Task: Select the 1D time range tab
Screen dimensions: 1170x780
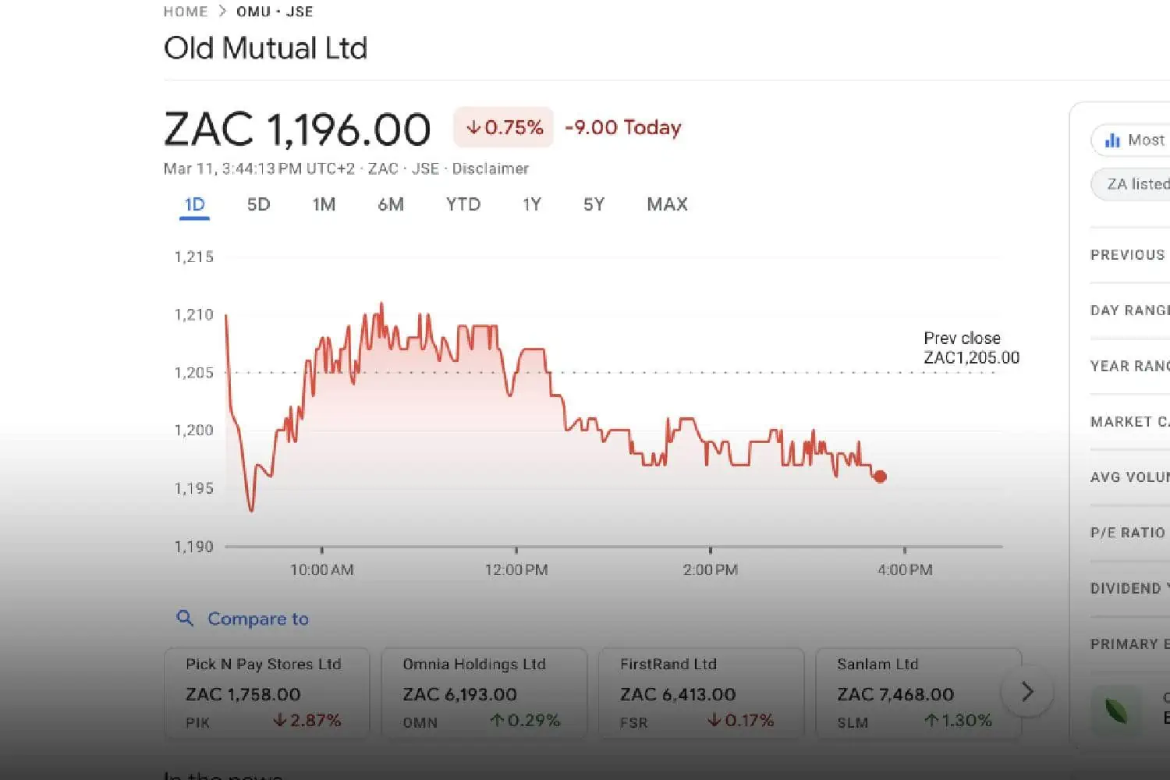Action: (x=194, y=205)
